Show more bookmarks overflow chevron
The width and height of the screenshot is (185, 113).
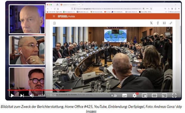pos(166,12)
